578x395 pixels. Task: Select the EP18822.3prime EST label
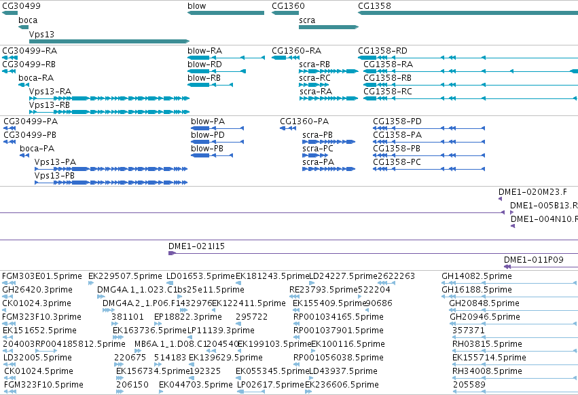[188, 317]
